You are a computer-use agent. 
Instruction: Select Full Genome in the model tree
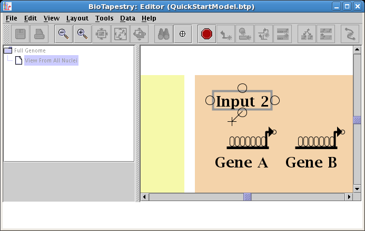point(29,50)
